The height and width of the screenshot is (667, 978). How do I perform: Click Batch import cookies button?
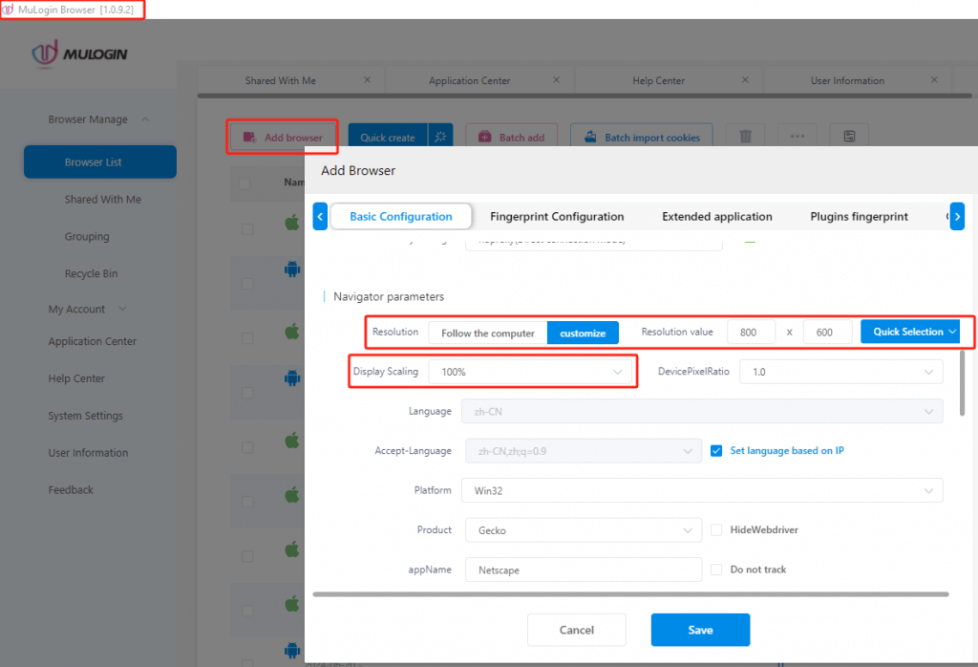[x=642, y=138]
